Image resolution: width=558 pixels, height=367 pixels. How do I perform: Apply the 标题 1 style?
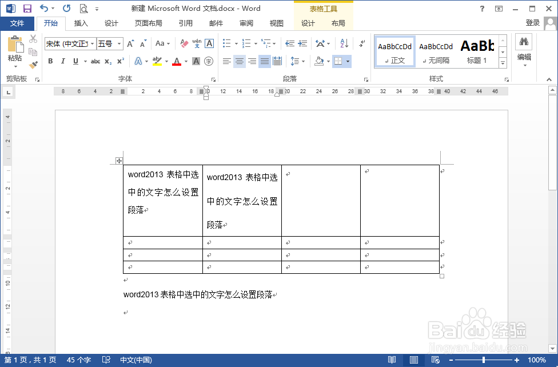477,52
